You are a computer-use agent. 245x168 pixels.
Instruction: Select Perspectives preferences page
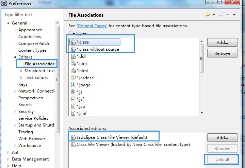pos(31,98)
